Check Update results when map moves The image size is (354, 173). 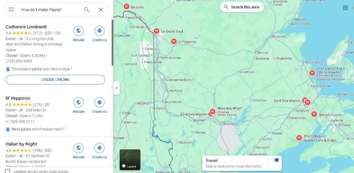(8, 171)
